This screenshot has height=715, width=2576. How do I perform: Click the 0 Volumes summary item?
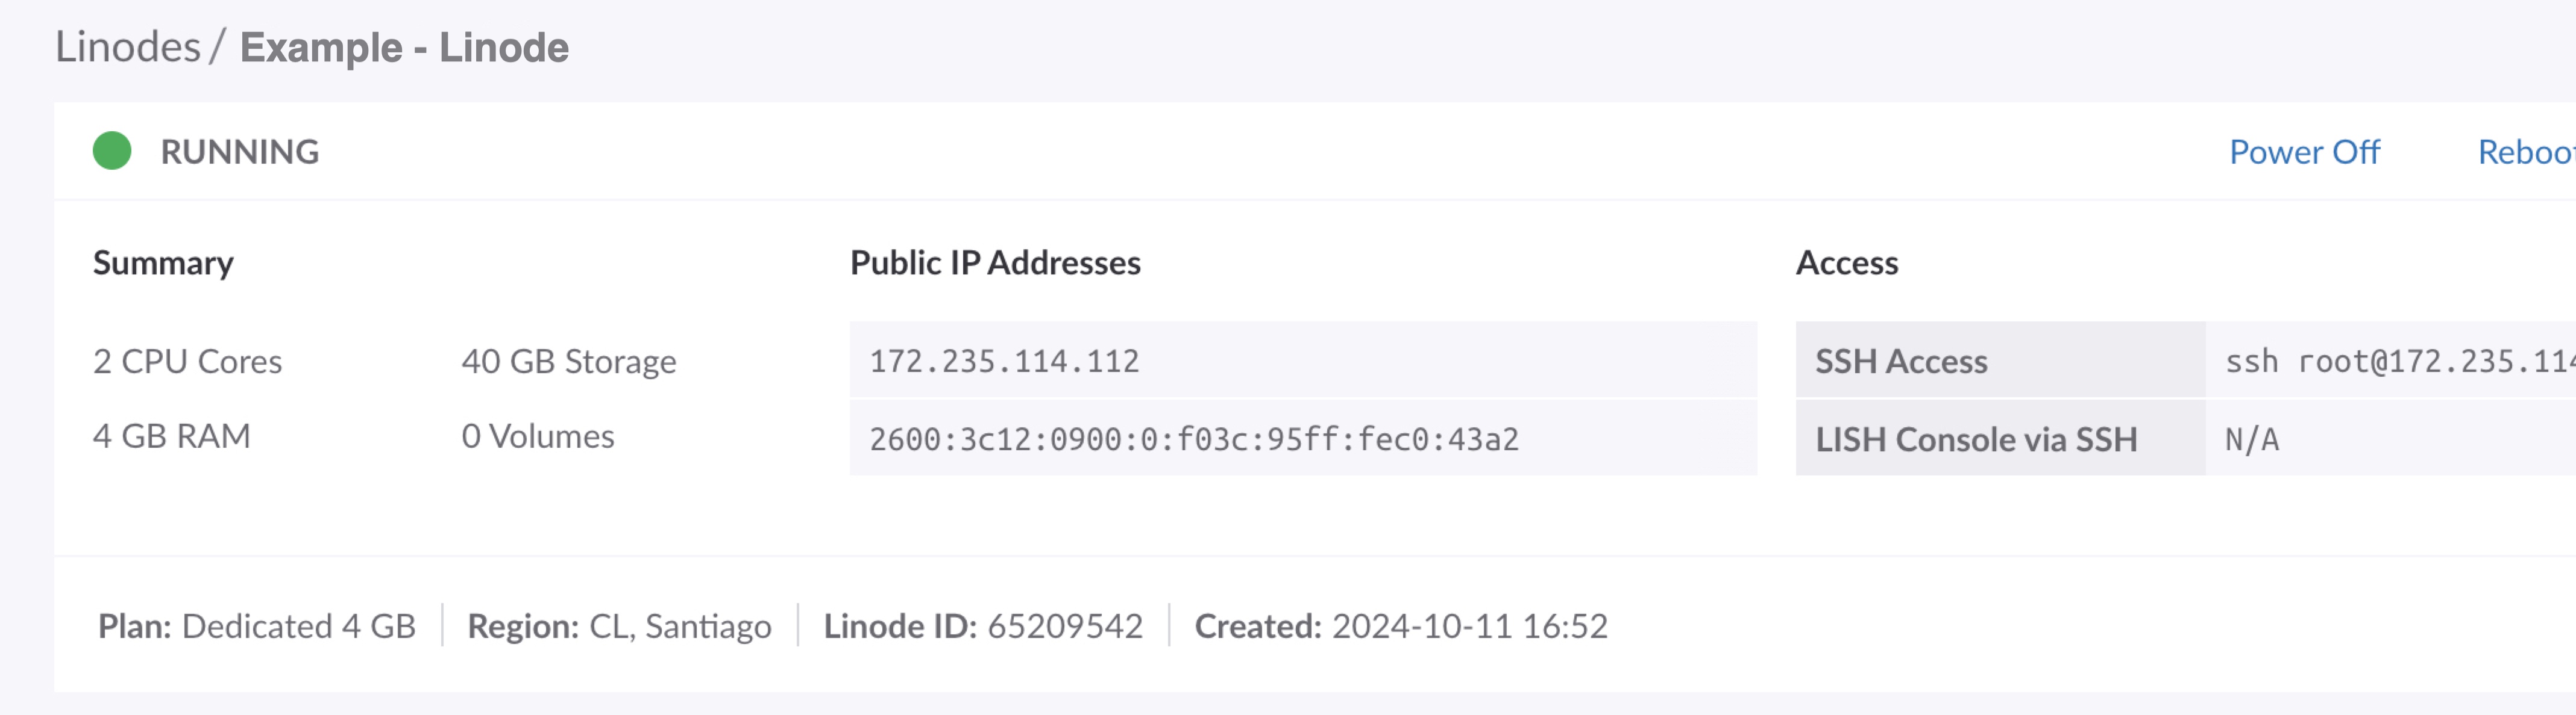point(538,436)
